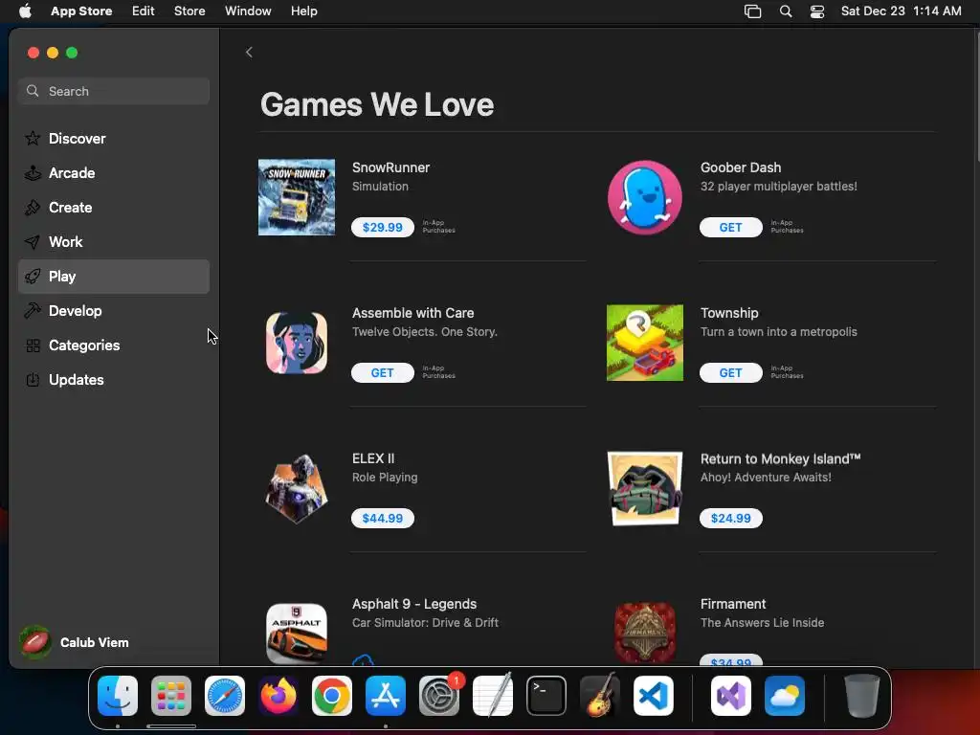Open the Window menu
Screen dimensions: 980x735
(x=248, y=11)
